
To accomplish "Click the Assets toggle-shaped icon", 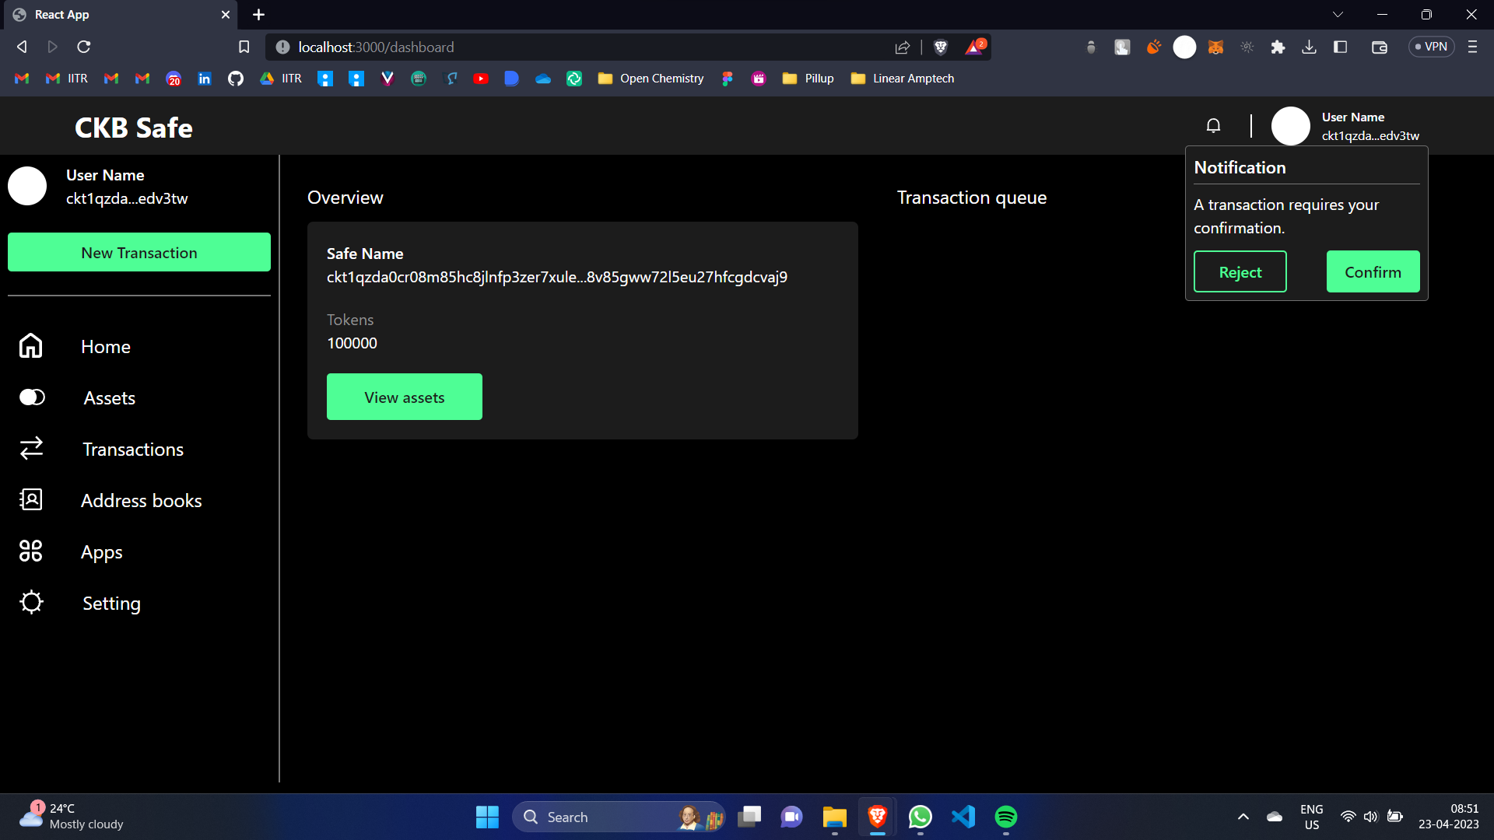I will 32,397.
